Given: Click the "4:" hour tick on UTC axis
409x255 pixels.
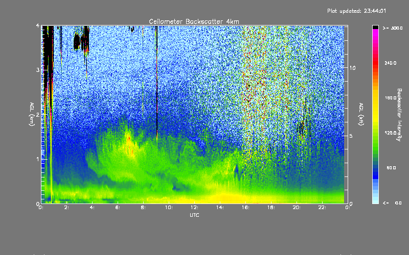Looking at the screenshot, I should (x=93, y=208).
